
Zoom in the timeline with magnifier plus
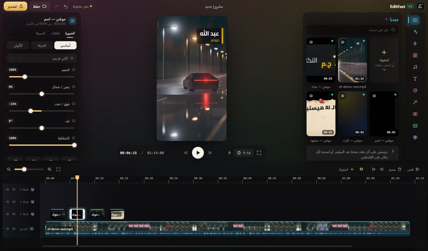point(49,169)
